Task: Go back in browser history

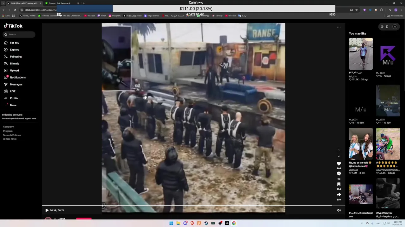Action: tap(3, 10)
